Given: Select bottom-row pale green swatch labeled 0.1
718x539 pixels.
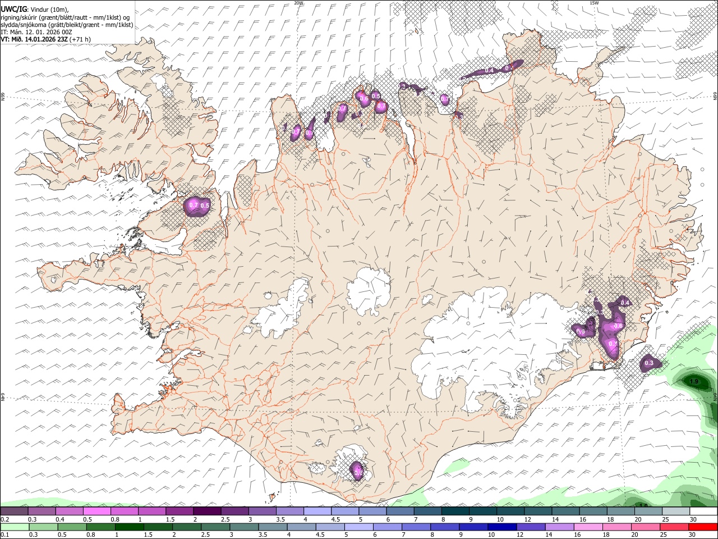Looking at the screenshot, I should tap(15, 527).
